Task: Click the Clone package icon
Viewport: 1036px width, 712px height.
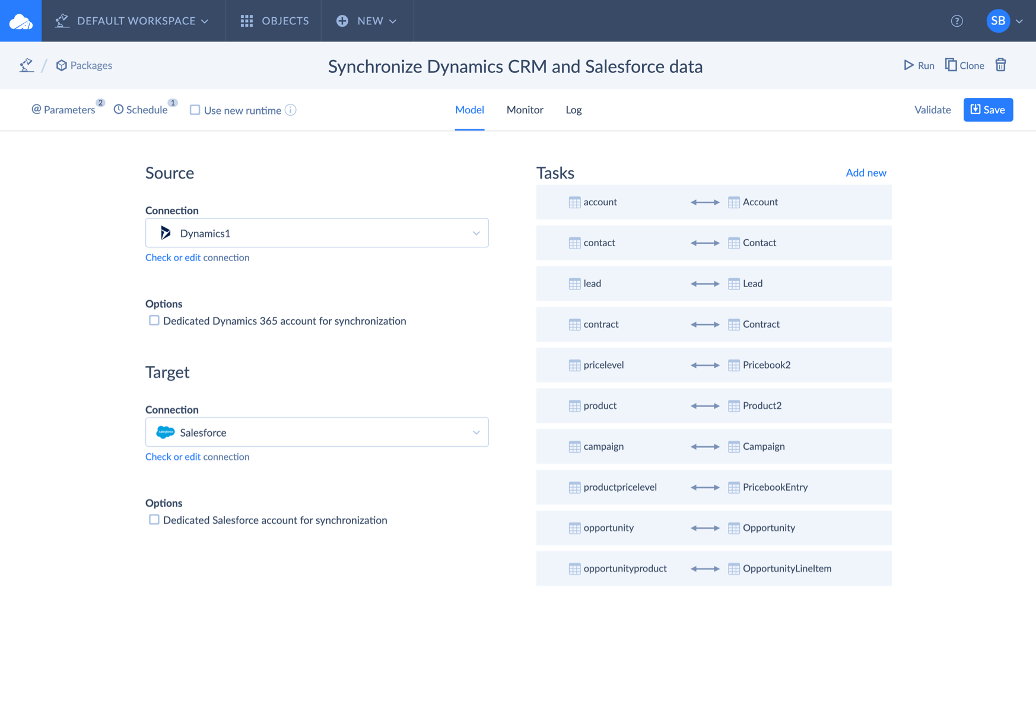Action: [x=952, y=64]
